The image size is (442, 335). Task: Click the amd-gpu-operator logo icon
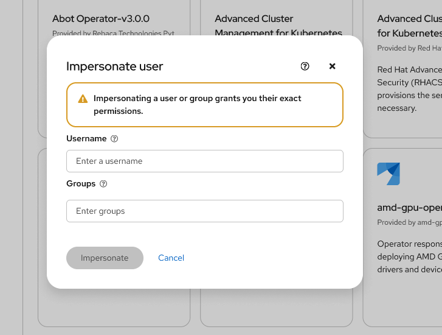pyautogui.click(x=388, y=174)
